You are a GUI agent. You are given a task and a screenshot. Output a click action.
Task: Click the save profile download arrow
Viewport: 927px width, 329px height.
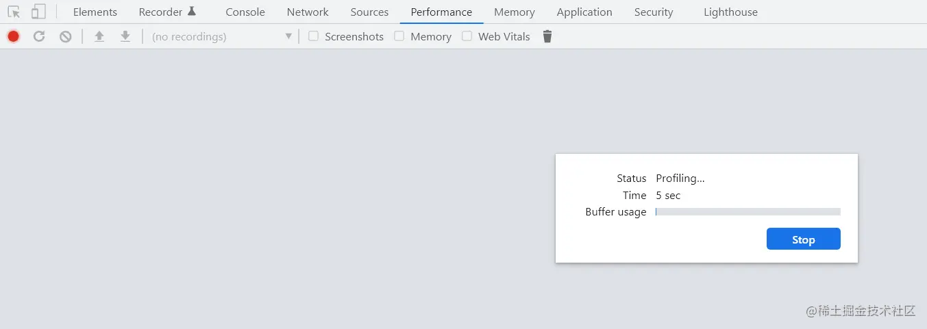(125, 36)
